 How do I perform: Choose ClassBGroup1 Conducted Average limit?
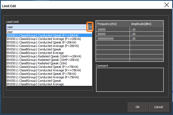coord(35,53)
